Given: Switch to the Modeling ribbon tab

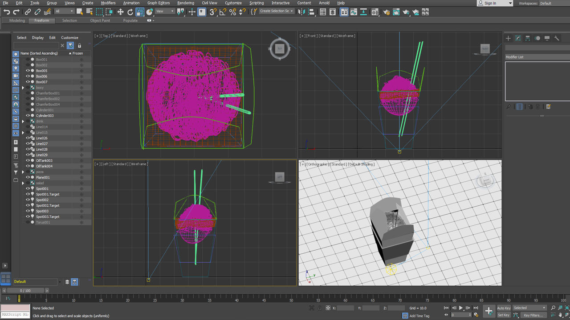Looking at the screenshot, I should click(x=17, y=20).
